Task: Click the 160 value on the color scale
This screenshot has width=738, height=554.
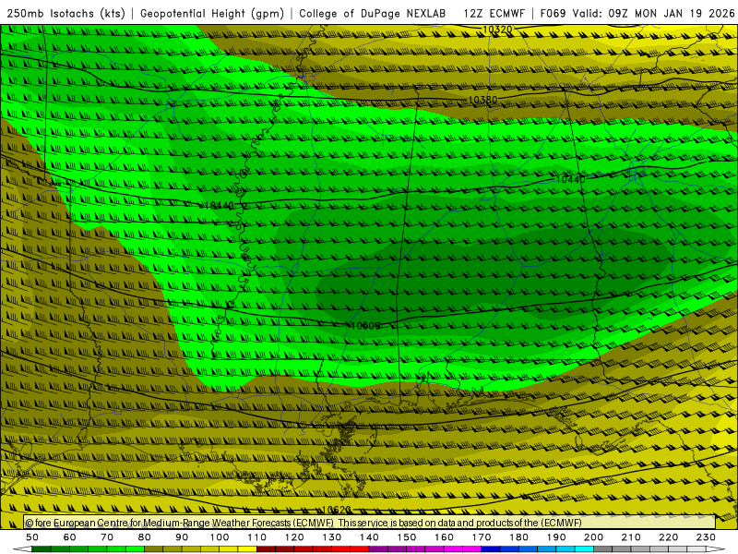Action: click(444, 537)
